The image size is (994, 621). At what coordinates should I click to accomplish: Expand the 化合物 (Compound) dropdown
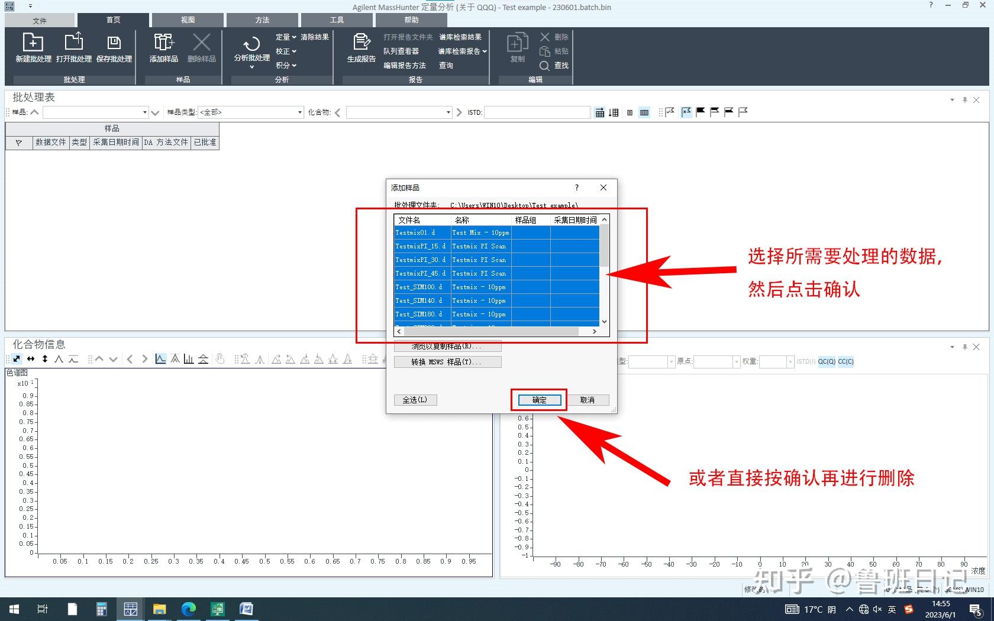[448, 112]
